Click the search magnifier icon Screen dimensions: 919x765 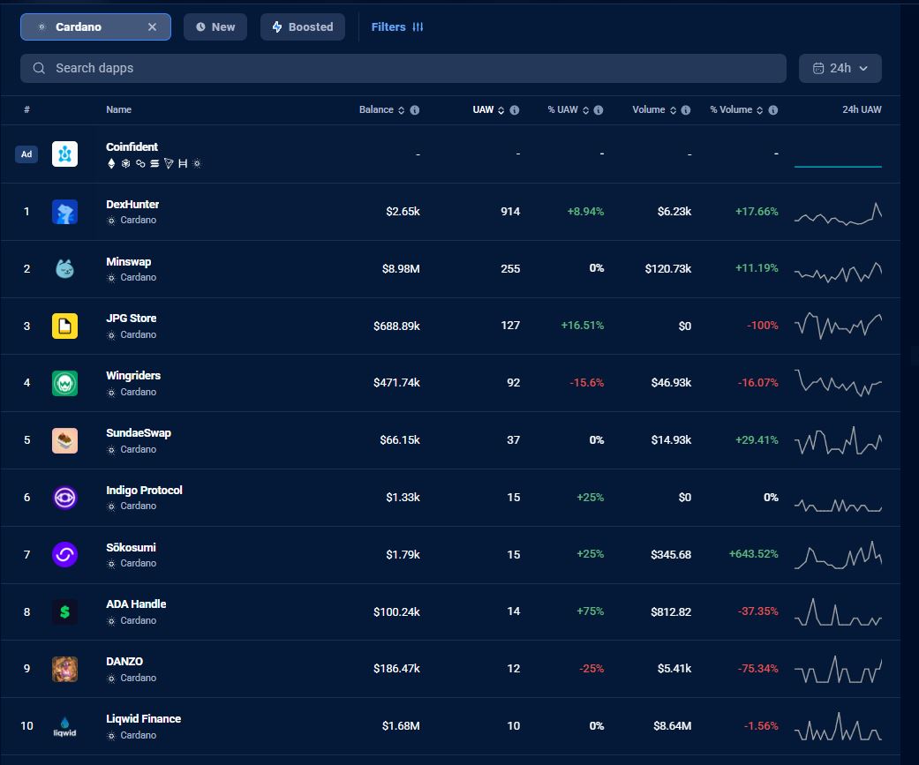(x=39, y=68)
